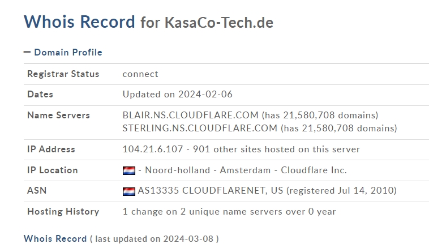Click the flag icon in ASN row
429x248 pixels.
[x=129, y=191]
